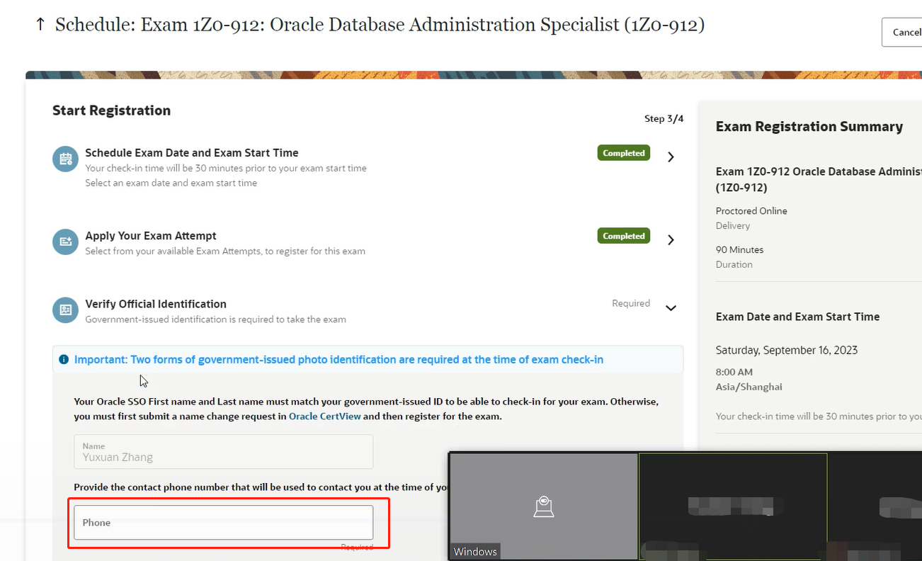Viewport: 922px width, 561px height.
Task: Click the Exam Registration Summary heading
Action: tap(809, 127)
